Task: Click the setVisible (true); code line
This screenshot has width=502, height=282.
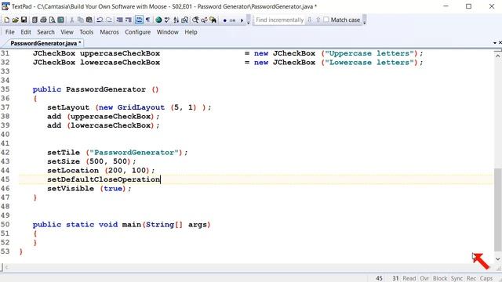Action: [89, 188]
